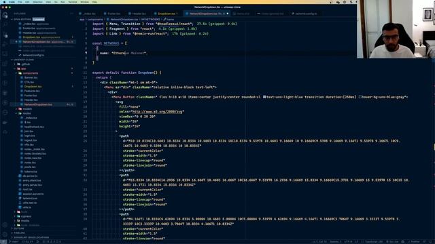Open the Explorer view in activity bar
The image size is (435, 244).
pyautogui.click(x=5, y=15)
